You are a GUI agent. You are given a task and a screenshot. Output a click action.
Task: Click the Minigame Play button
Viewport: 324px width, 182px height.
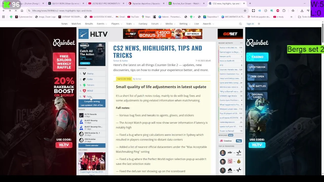click(239, 141)
